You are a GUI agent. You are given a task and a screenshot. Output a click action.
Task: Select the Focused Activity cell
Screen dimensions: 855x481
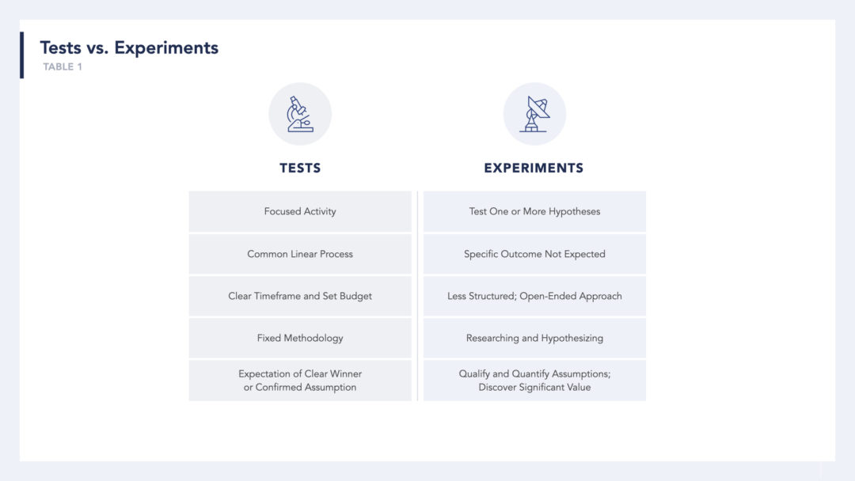click(x=300, y=211)
